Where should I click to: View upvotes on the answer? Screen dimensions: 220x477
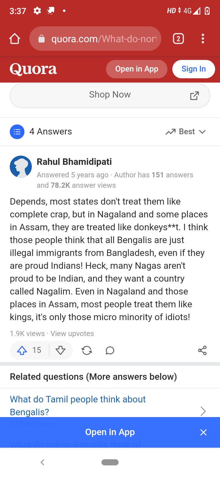click(x=72, y=334)
